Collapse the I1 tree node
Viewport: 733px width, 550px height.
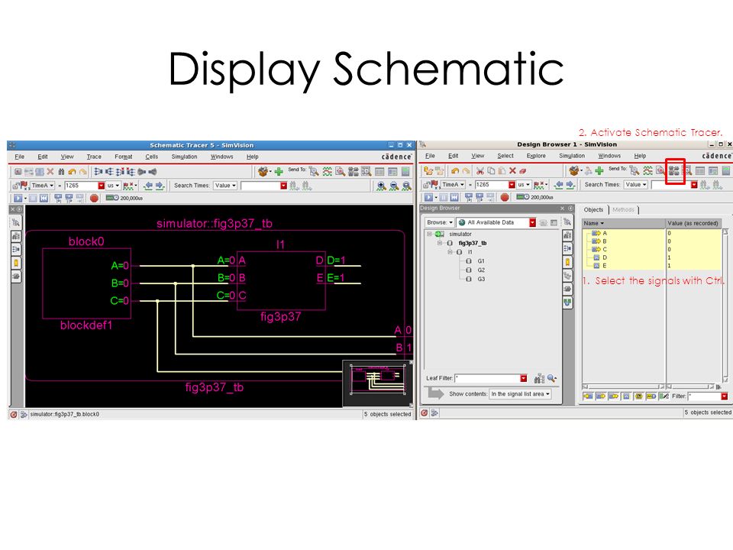pos(450,252)
